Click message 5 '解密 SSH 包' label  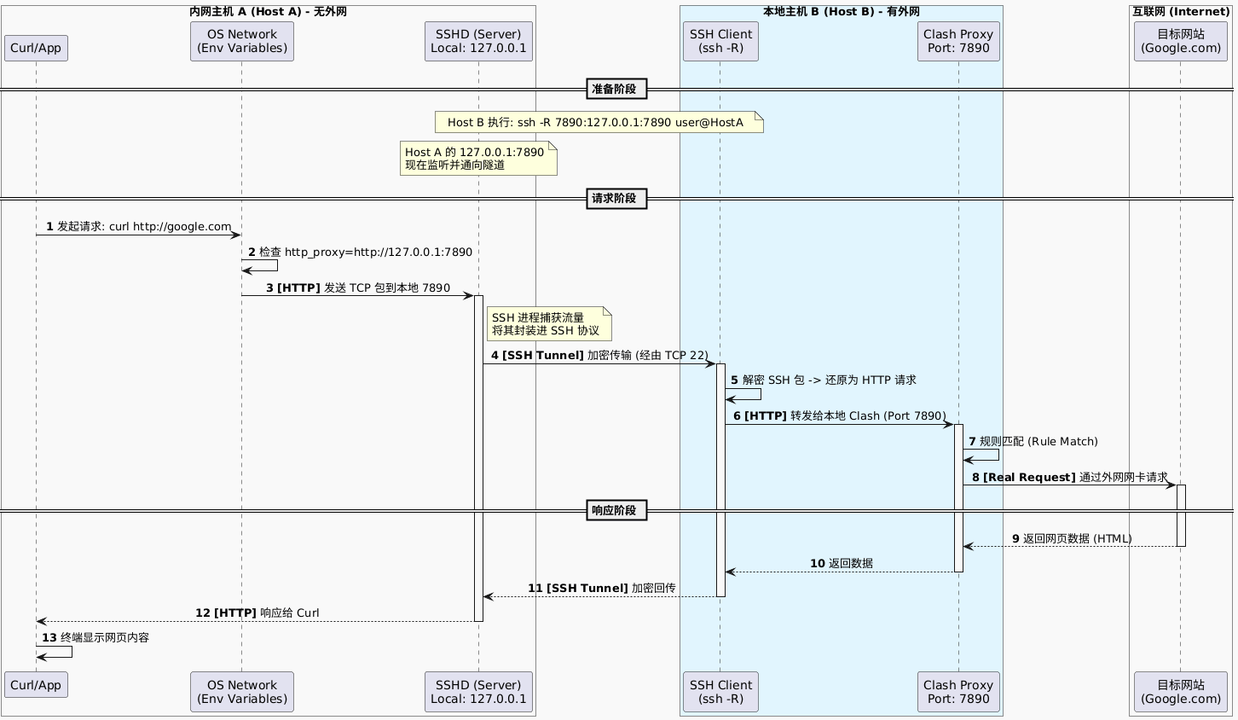pos(823,380)
